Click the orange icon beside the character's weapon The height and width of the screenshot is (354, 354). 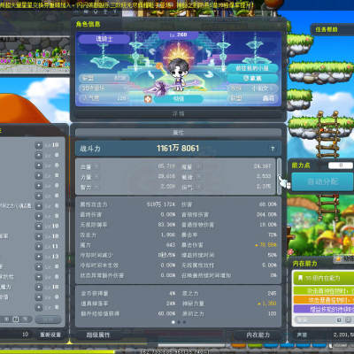click(148, 99)
